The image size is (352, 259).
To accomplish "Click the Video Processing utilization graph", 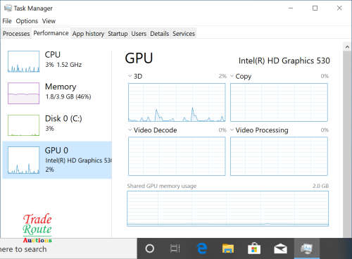I will click(x=279, y=156).
